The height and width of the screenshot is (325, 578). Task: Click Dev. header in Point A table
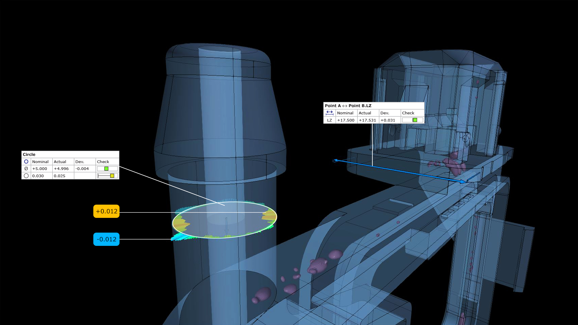385,113
